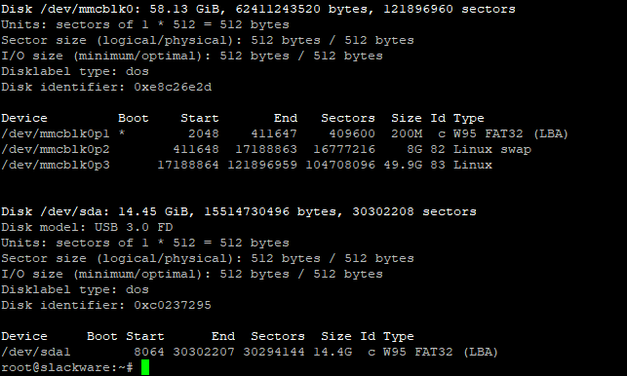Click the /dev/sda1 device entry
The height and width of the screenshot is (376, 627).
point(35,352)
